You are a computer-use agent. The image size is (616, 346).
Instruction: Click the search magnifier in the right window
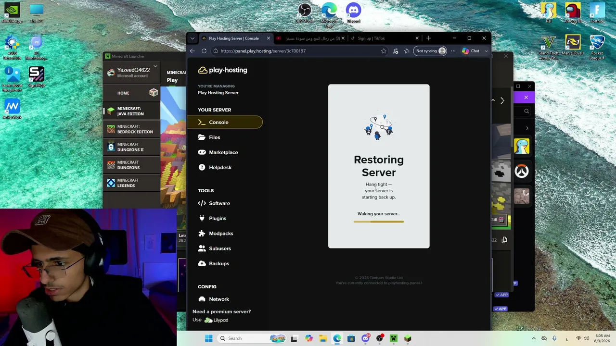tap(526, 111)
